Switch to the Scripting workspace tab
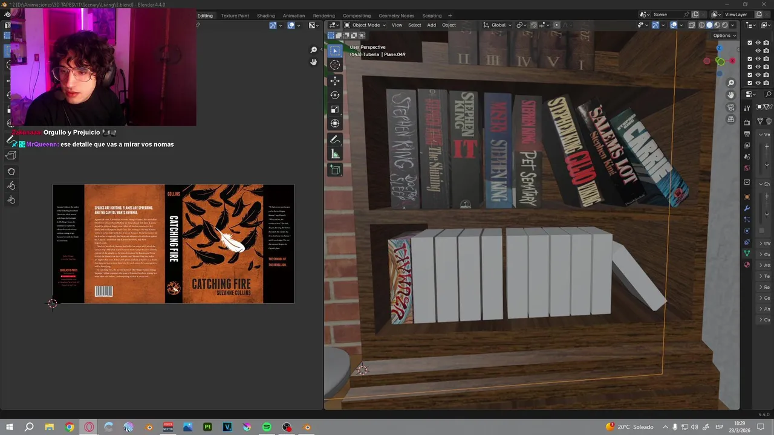 (x=432, y=15)
